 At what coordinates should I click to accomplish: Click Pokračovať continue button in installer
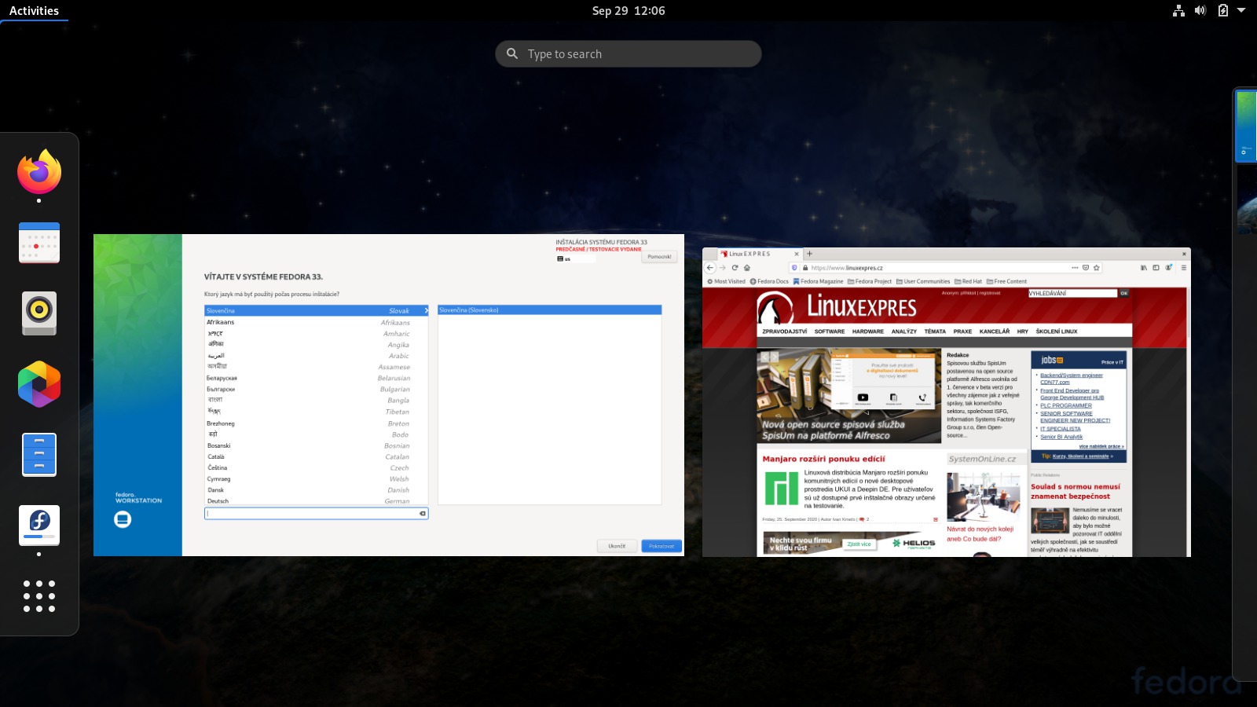coord(661,546)
